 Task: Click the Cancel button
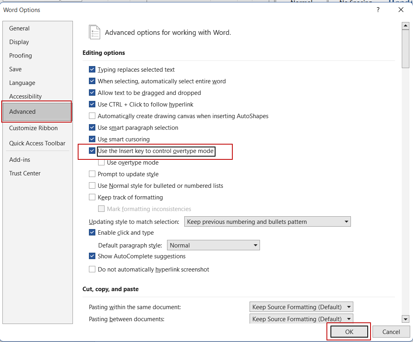coord(391,332)
